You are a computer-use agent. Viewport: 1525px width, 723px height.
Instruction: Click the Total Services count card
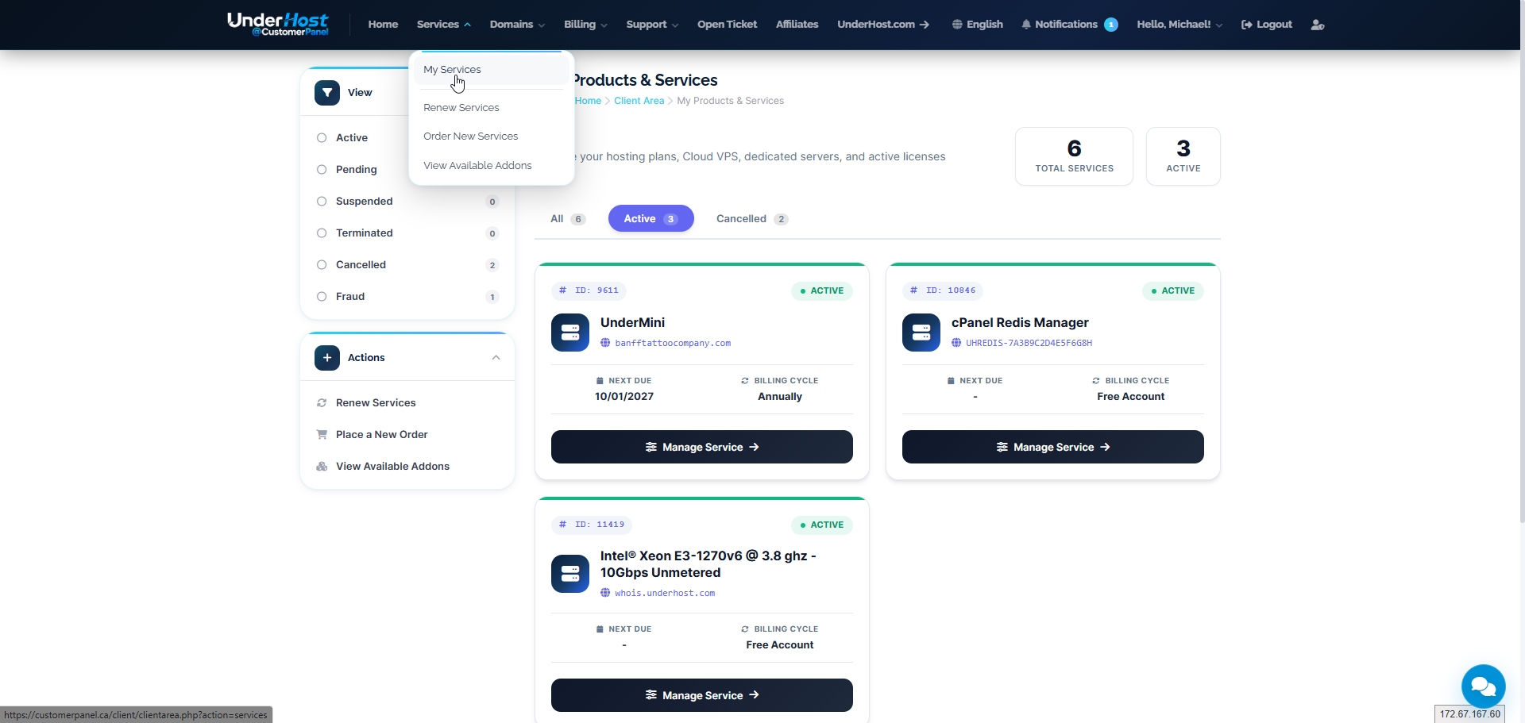[1074, 156]
